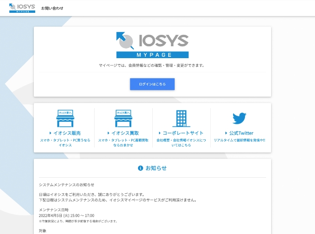Click the ※作業状況により note text
The width and height of the screenshot is (315, 234).
(78, 221)
